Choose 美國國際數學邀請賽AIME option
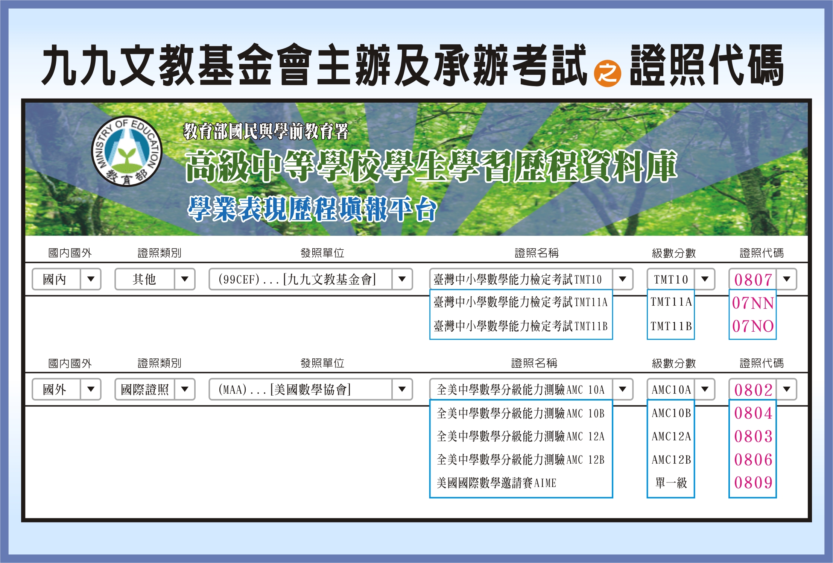833x563 pixels. coord(496,483)
